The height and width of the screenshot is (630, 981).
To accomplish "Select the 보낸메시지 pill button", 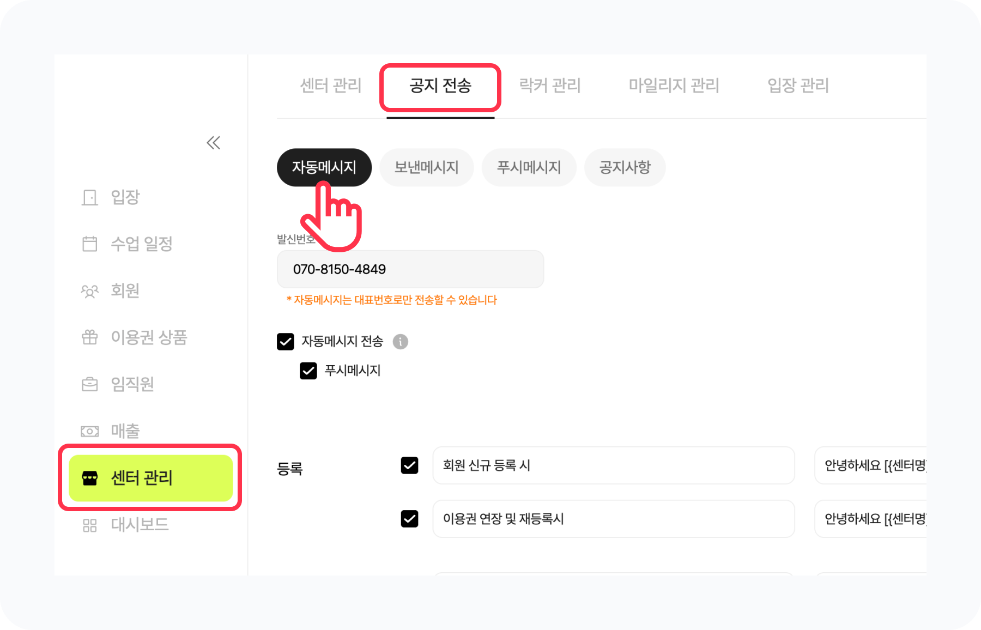I will coord(426,167).
